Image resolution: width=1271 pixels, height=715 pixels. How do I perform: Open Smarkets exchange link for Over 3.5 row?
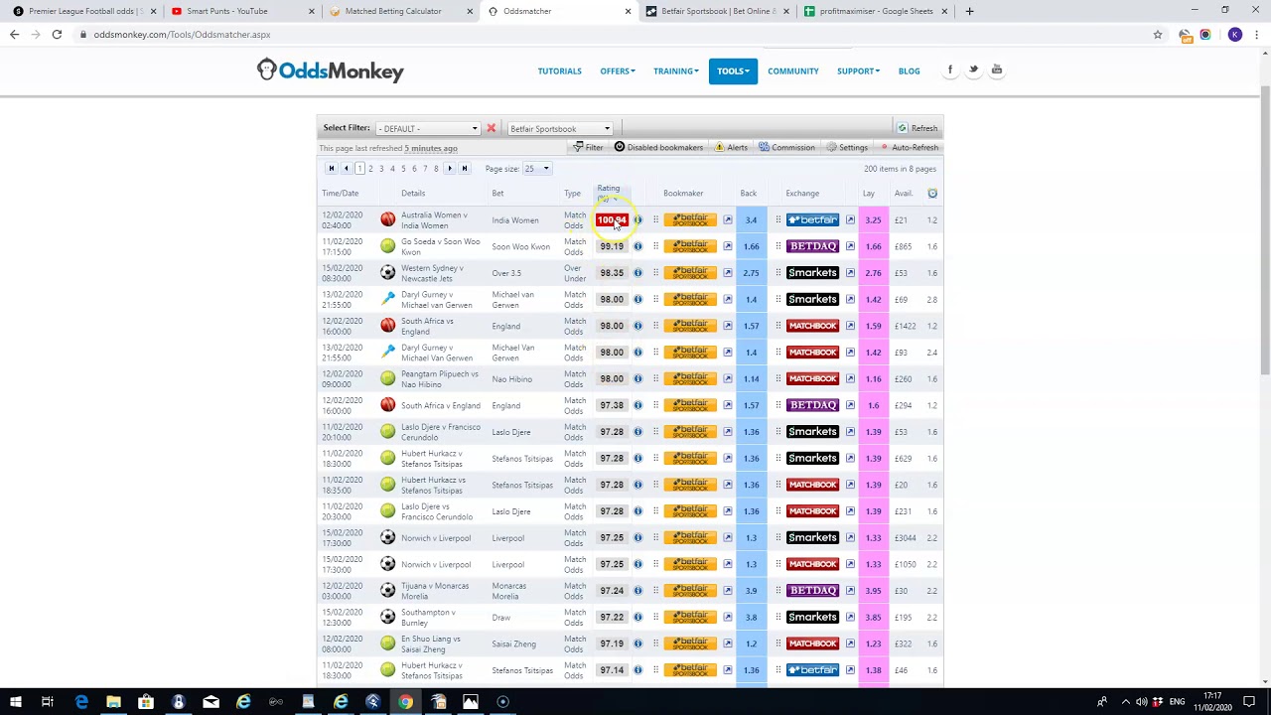(850, 273)
